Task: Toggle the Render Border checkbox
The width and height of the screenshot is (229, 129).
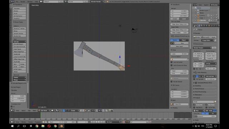Action: pyautogui.click(x=172, y=82)
